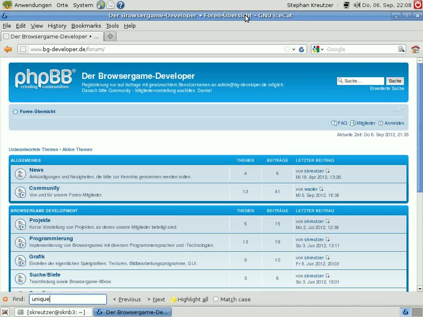Screen dimensions: 423x317
Task: View latest post icon in Projekte row
Action: (327, 221)
